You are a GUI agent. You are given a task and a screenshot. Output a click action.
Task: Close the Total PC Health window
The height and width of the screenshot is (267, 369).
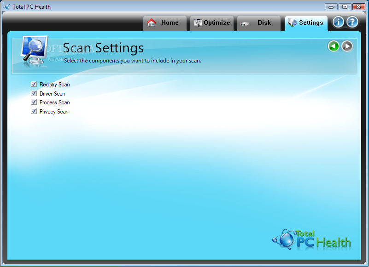(359, 6)
